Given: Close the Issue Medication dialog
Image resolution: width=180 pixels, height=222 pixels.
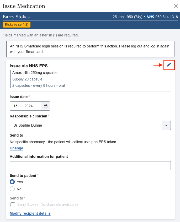Looking at the screenshot, I should (x=176, y=6).
